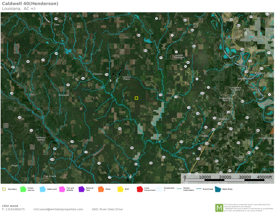This screenshot has width=275, height=213.
Task: Click the Caldwell 40(Henderson) map title
Action: (30, 4)
